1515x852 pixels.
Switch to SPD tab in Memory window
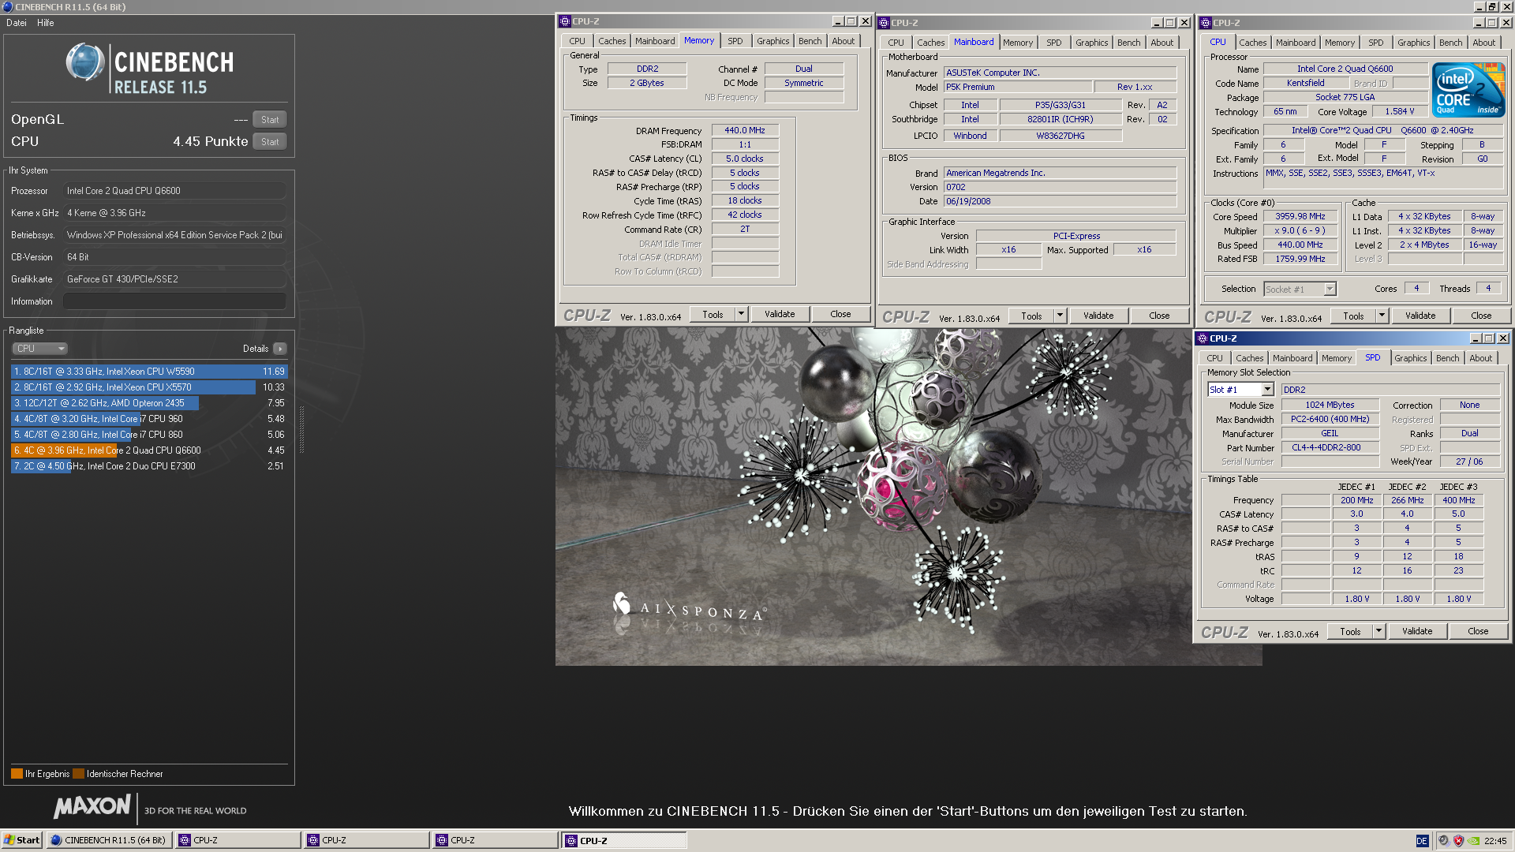pos(735,41)
